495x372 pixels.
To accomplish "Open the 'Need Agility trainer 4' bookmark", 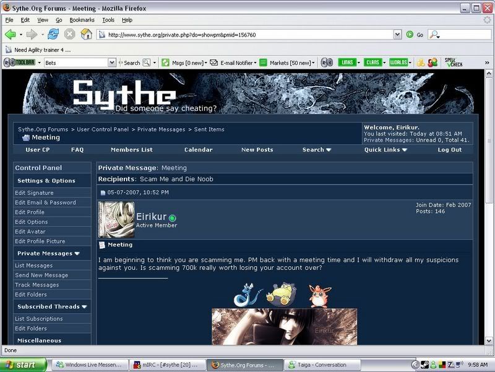I will click(38, 50).
